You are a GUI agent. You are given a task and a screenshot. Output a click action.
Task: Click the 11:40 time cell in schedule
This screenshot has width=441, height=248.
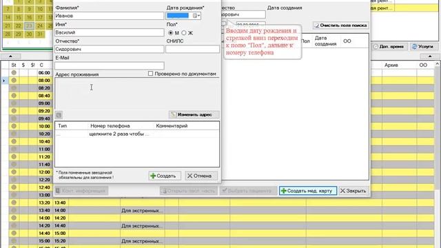44,164
